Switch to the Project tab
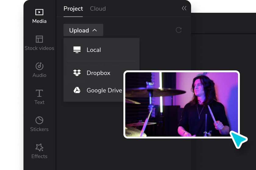Viewport: 256px width, 170px height. [x=73, y=8]
